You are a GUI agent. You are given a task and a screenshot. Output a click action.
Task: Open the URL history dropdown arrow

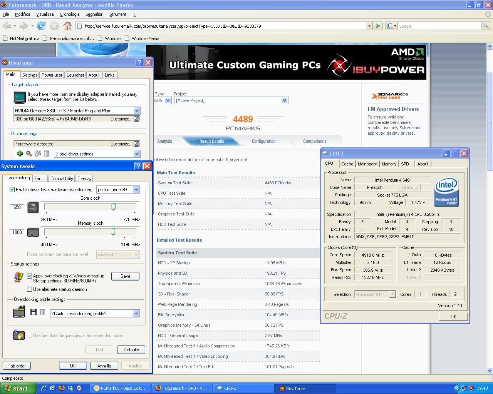(369, 26)
